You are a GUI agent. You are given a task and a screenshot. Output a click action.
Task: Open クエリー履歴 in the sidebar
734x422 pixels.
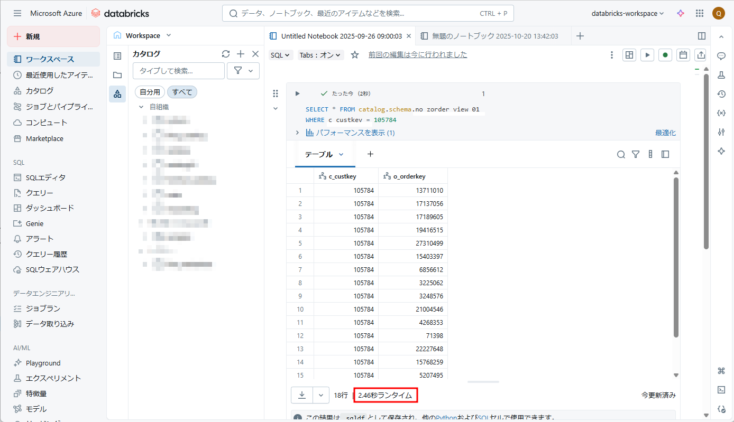pyautogui.click(x=47, y=254)
